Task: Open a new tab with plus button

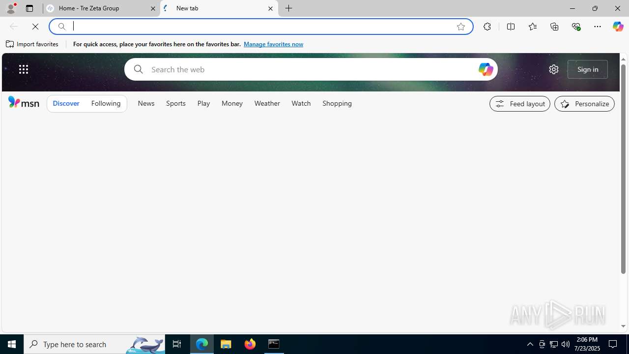Action: click(289, 8)
